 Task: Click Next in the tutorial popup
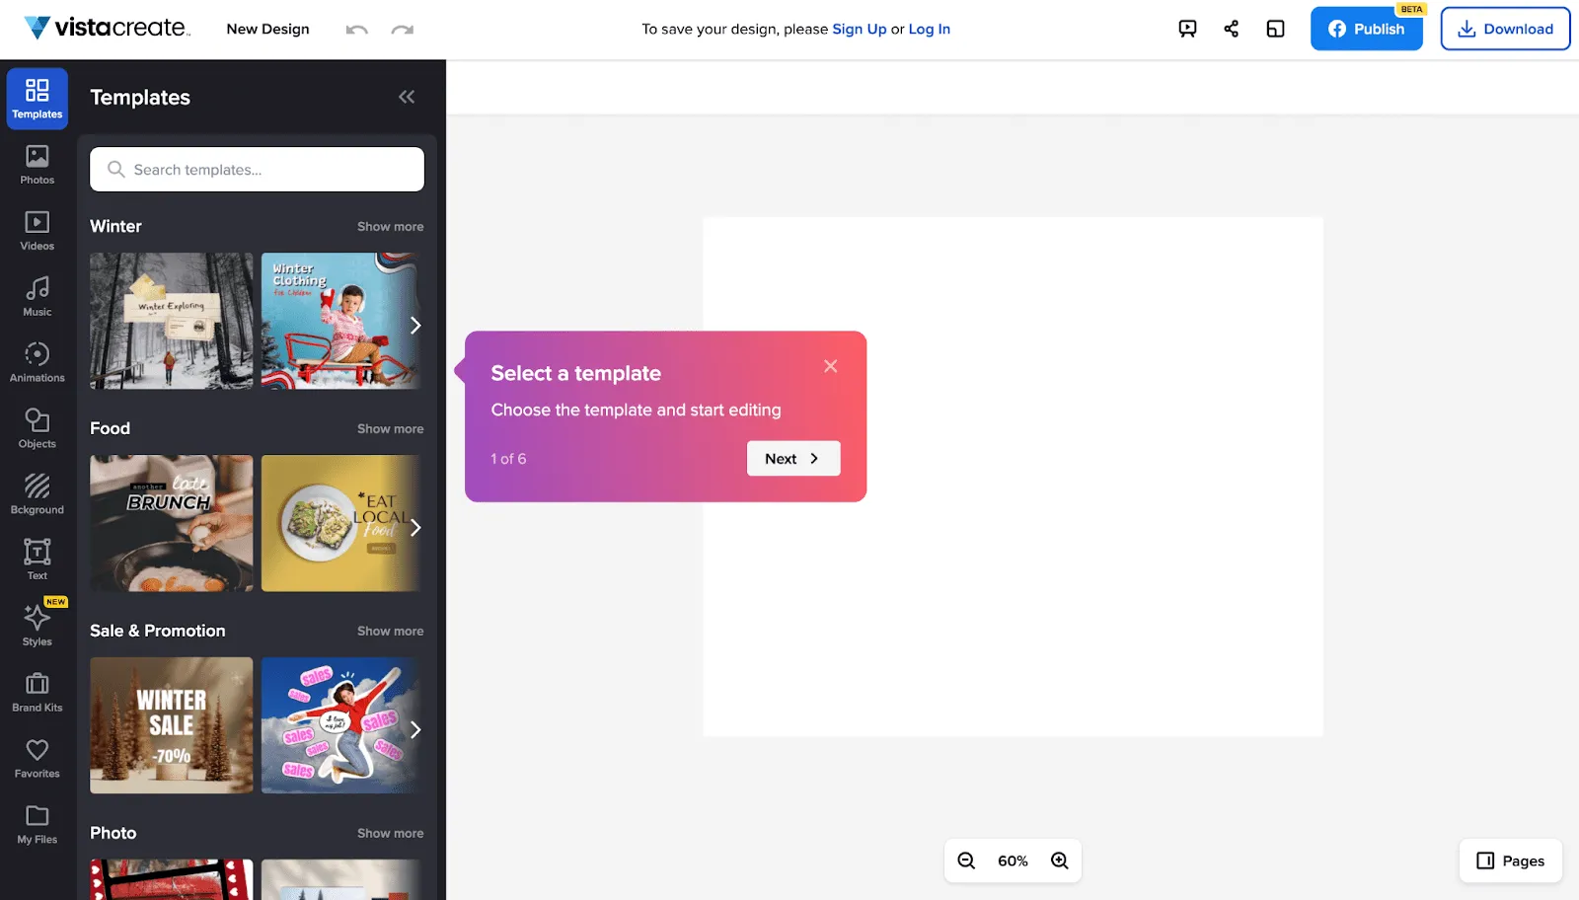(793, 458)
